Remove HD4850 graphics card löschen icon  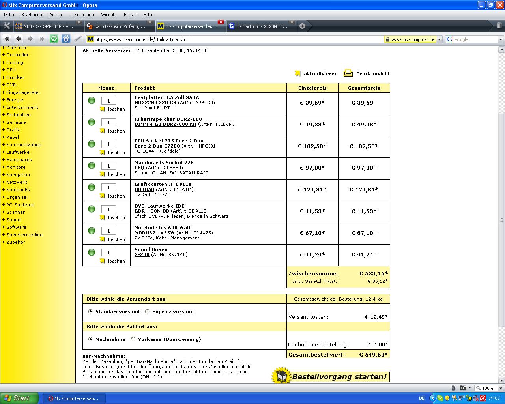click(103, 196)
